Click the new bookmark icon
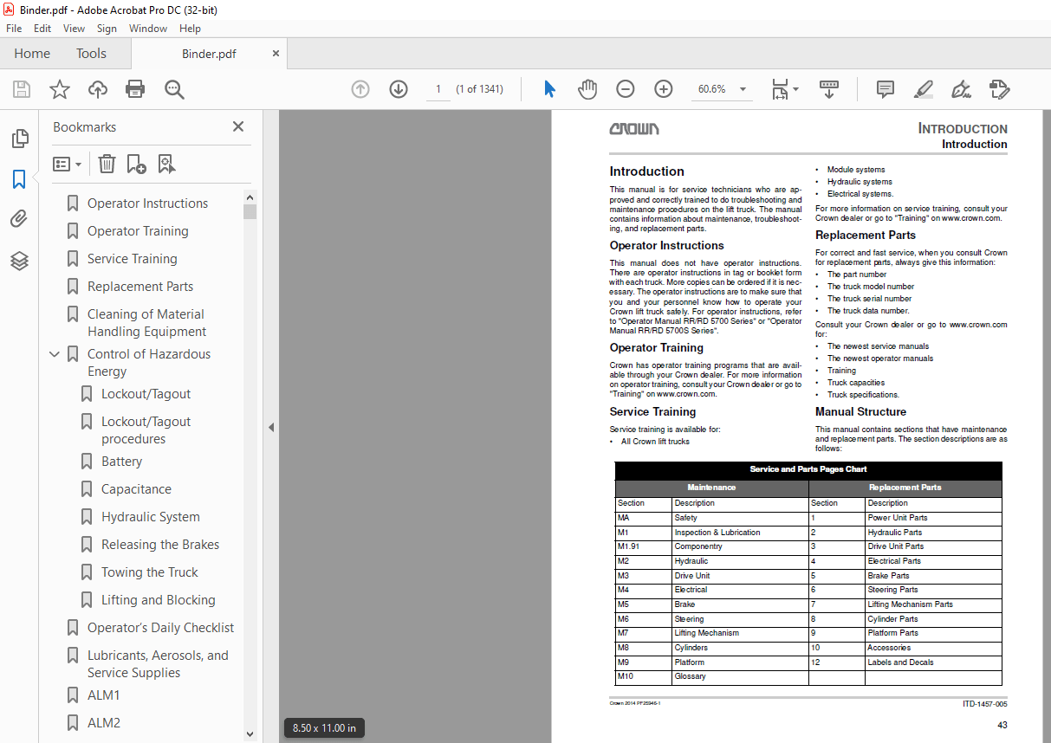The image size is (1051, 743). [x=135, y=164]
